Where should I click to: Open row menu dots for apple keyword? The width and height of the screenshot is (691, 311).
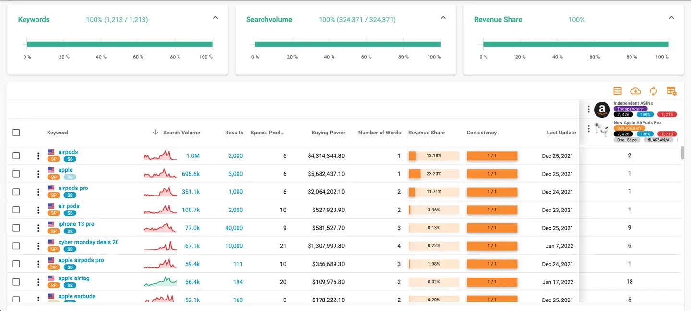pyautogui.click(x=38, y=174)
